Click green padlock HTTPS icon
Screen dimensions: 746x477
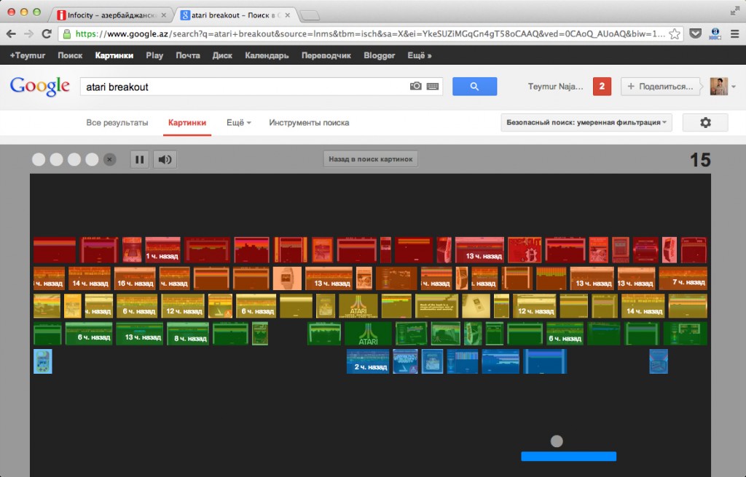67,33
